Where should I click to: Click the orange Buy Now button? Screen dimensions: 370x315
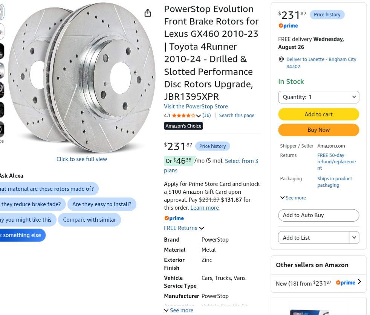click(318, 130)
